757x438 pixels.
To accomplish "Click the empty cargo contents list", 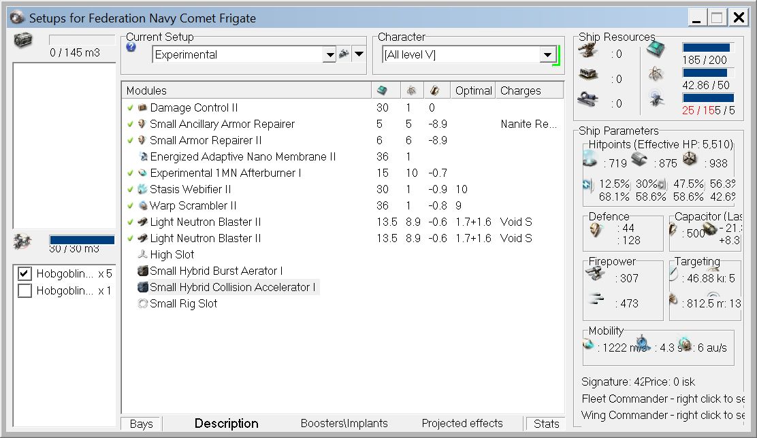I will [x=64, y=145].
